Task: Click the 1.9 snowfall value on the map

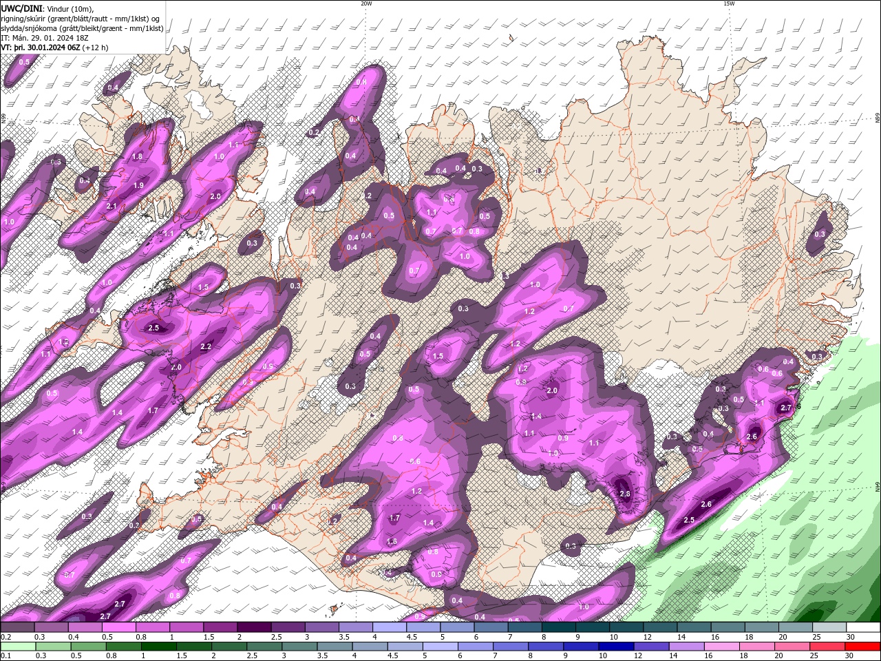Action: [x=138, y=186]
